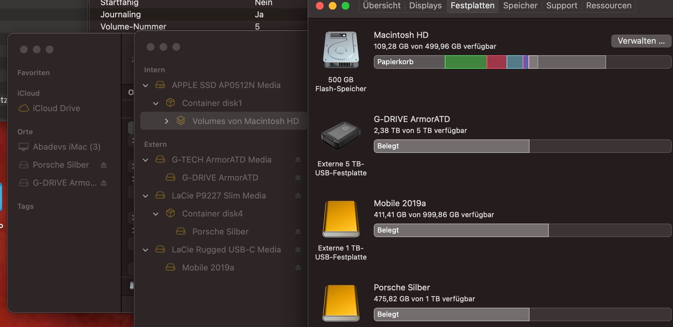Viewport: 673px width, 327px height.
Task: Collapse APPLE SSD AP0512N Media tree
Action: 146,85
